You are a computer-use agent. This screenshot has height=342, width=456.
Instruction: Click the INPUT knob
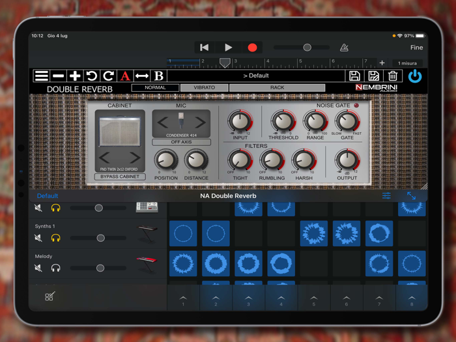point(240,121)
